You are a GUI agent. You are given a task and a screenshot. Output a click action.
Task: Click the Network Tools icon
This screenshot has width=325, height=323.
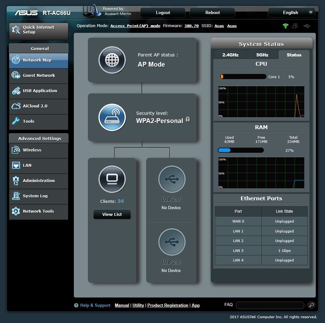(16, 211)
